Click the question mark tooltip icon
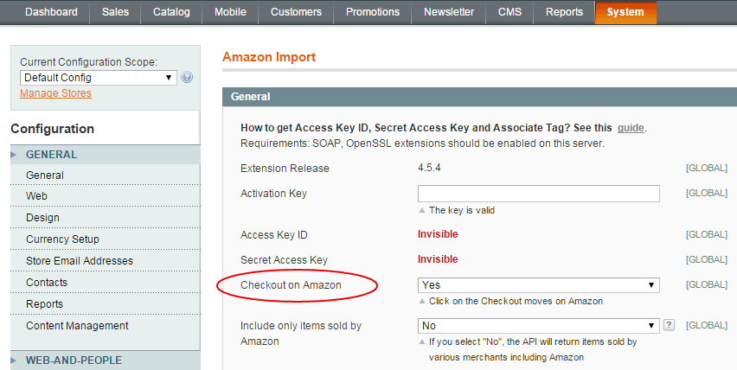Image resolution: width=737 pixels, height=370 pixels. click(x=669, y=325)
